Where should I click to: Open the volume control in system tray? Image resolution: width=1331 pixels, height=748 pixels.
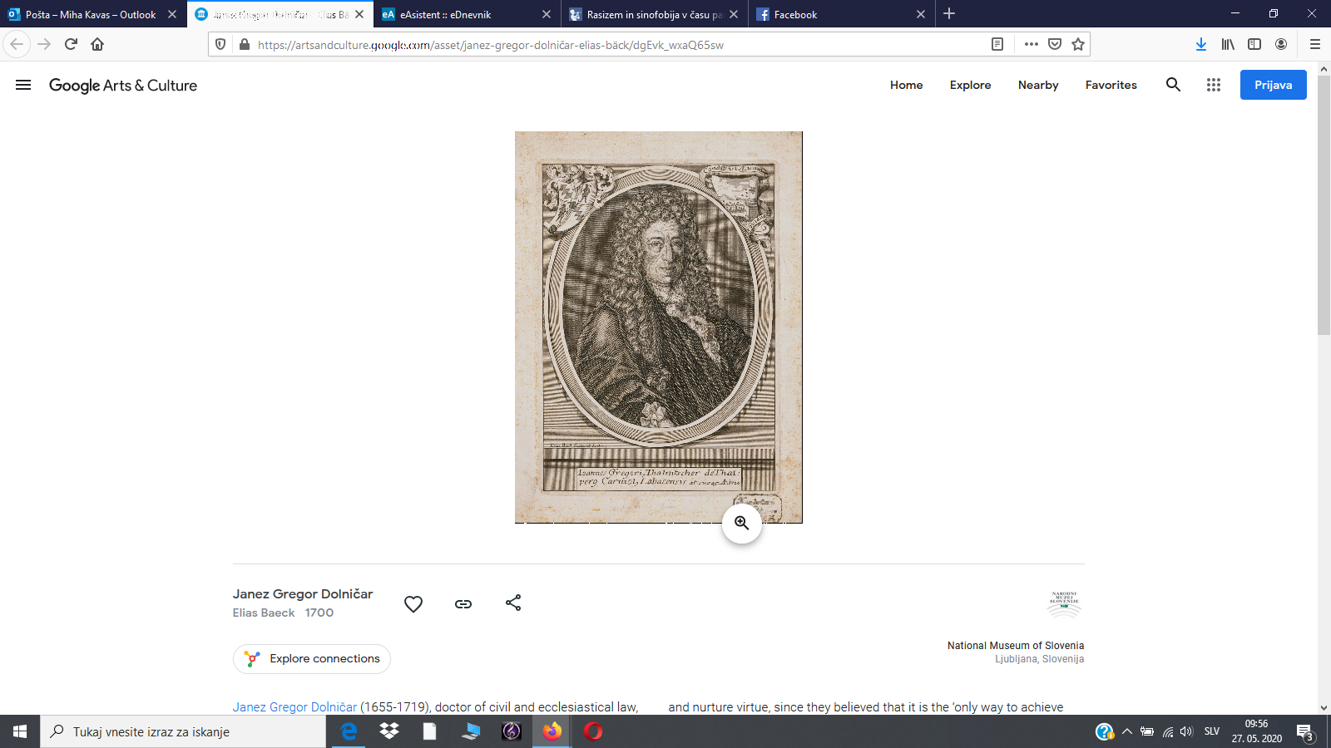click(1186, 731)
